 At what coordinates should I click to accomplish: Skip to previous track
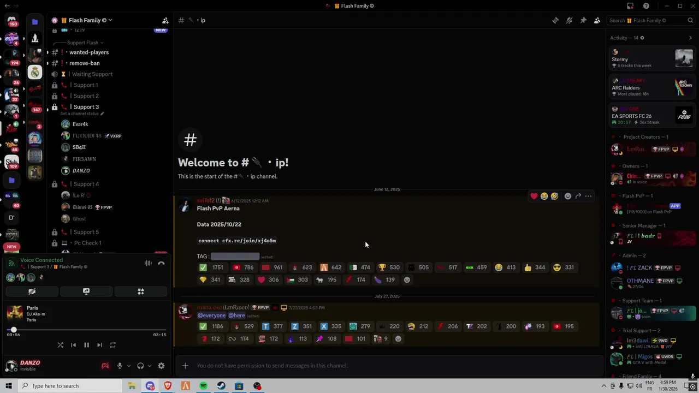(x=74, y=345)
